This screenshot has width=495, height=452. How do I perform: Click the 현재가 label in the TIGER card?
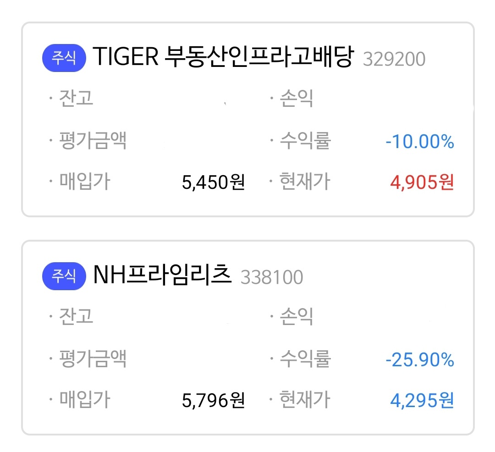tap(305, 182)
